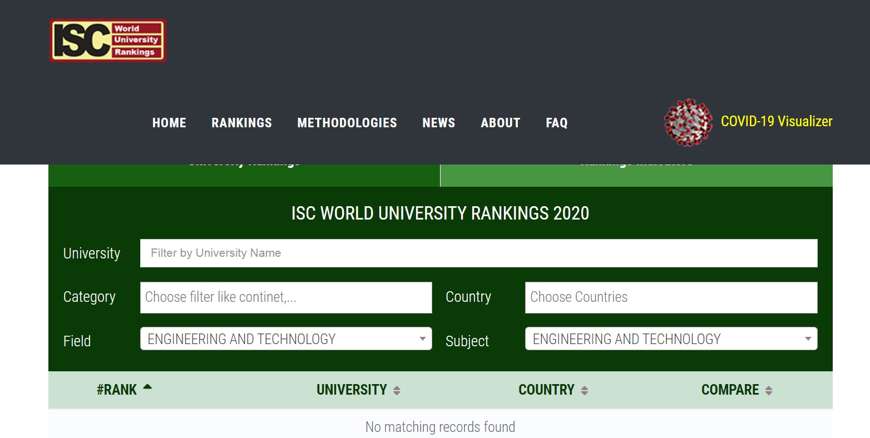
Task: Click the ISC WORLD UNIVERSITY RANKINGS 2020 heading
Action: click(440, 213)
